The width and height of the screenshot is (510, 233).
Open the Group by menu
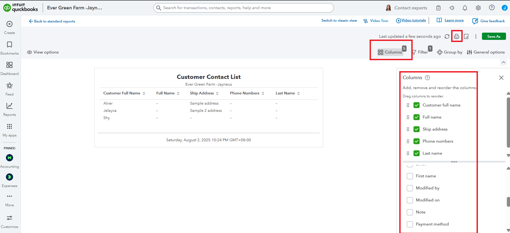coord(450,52)
